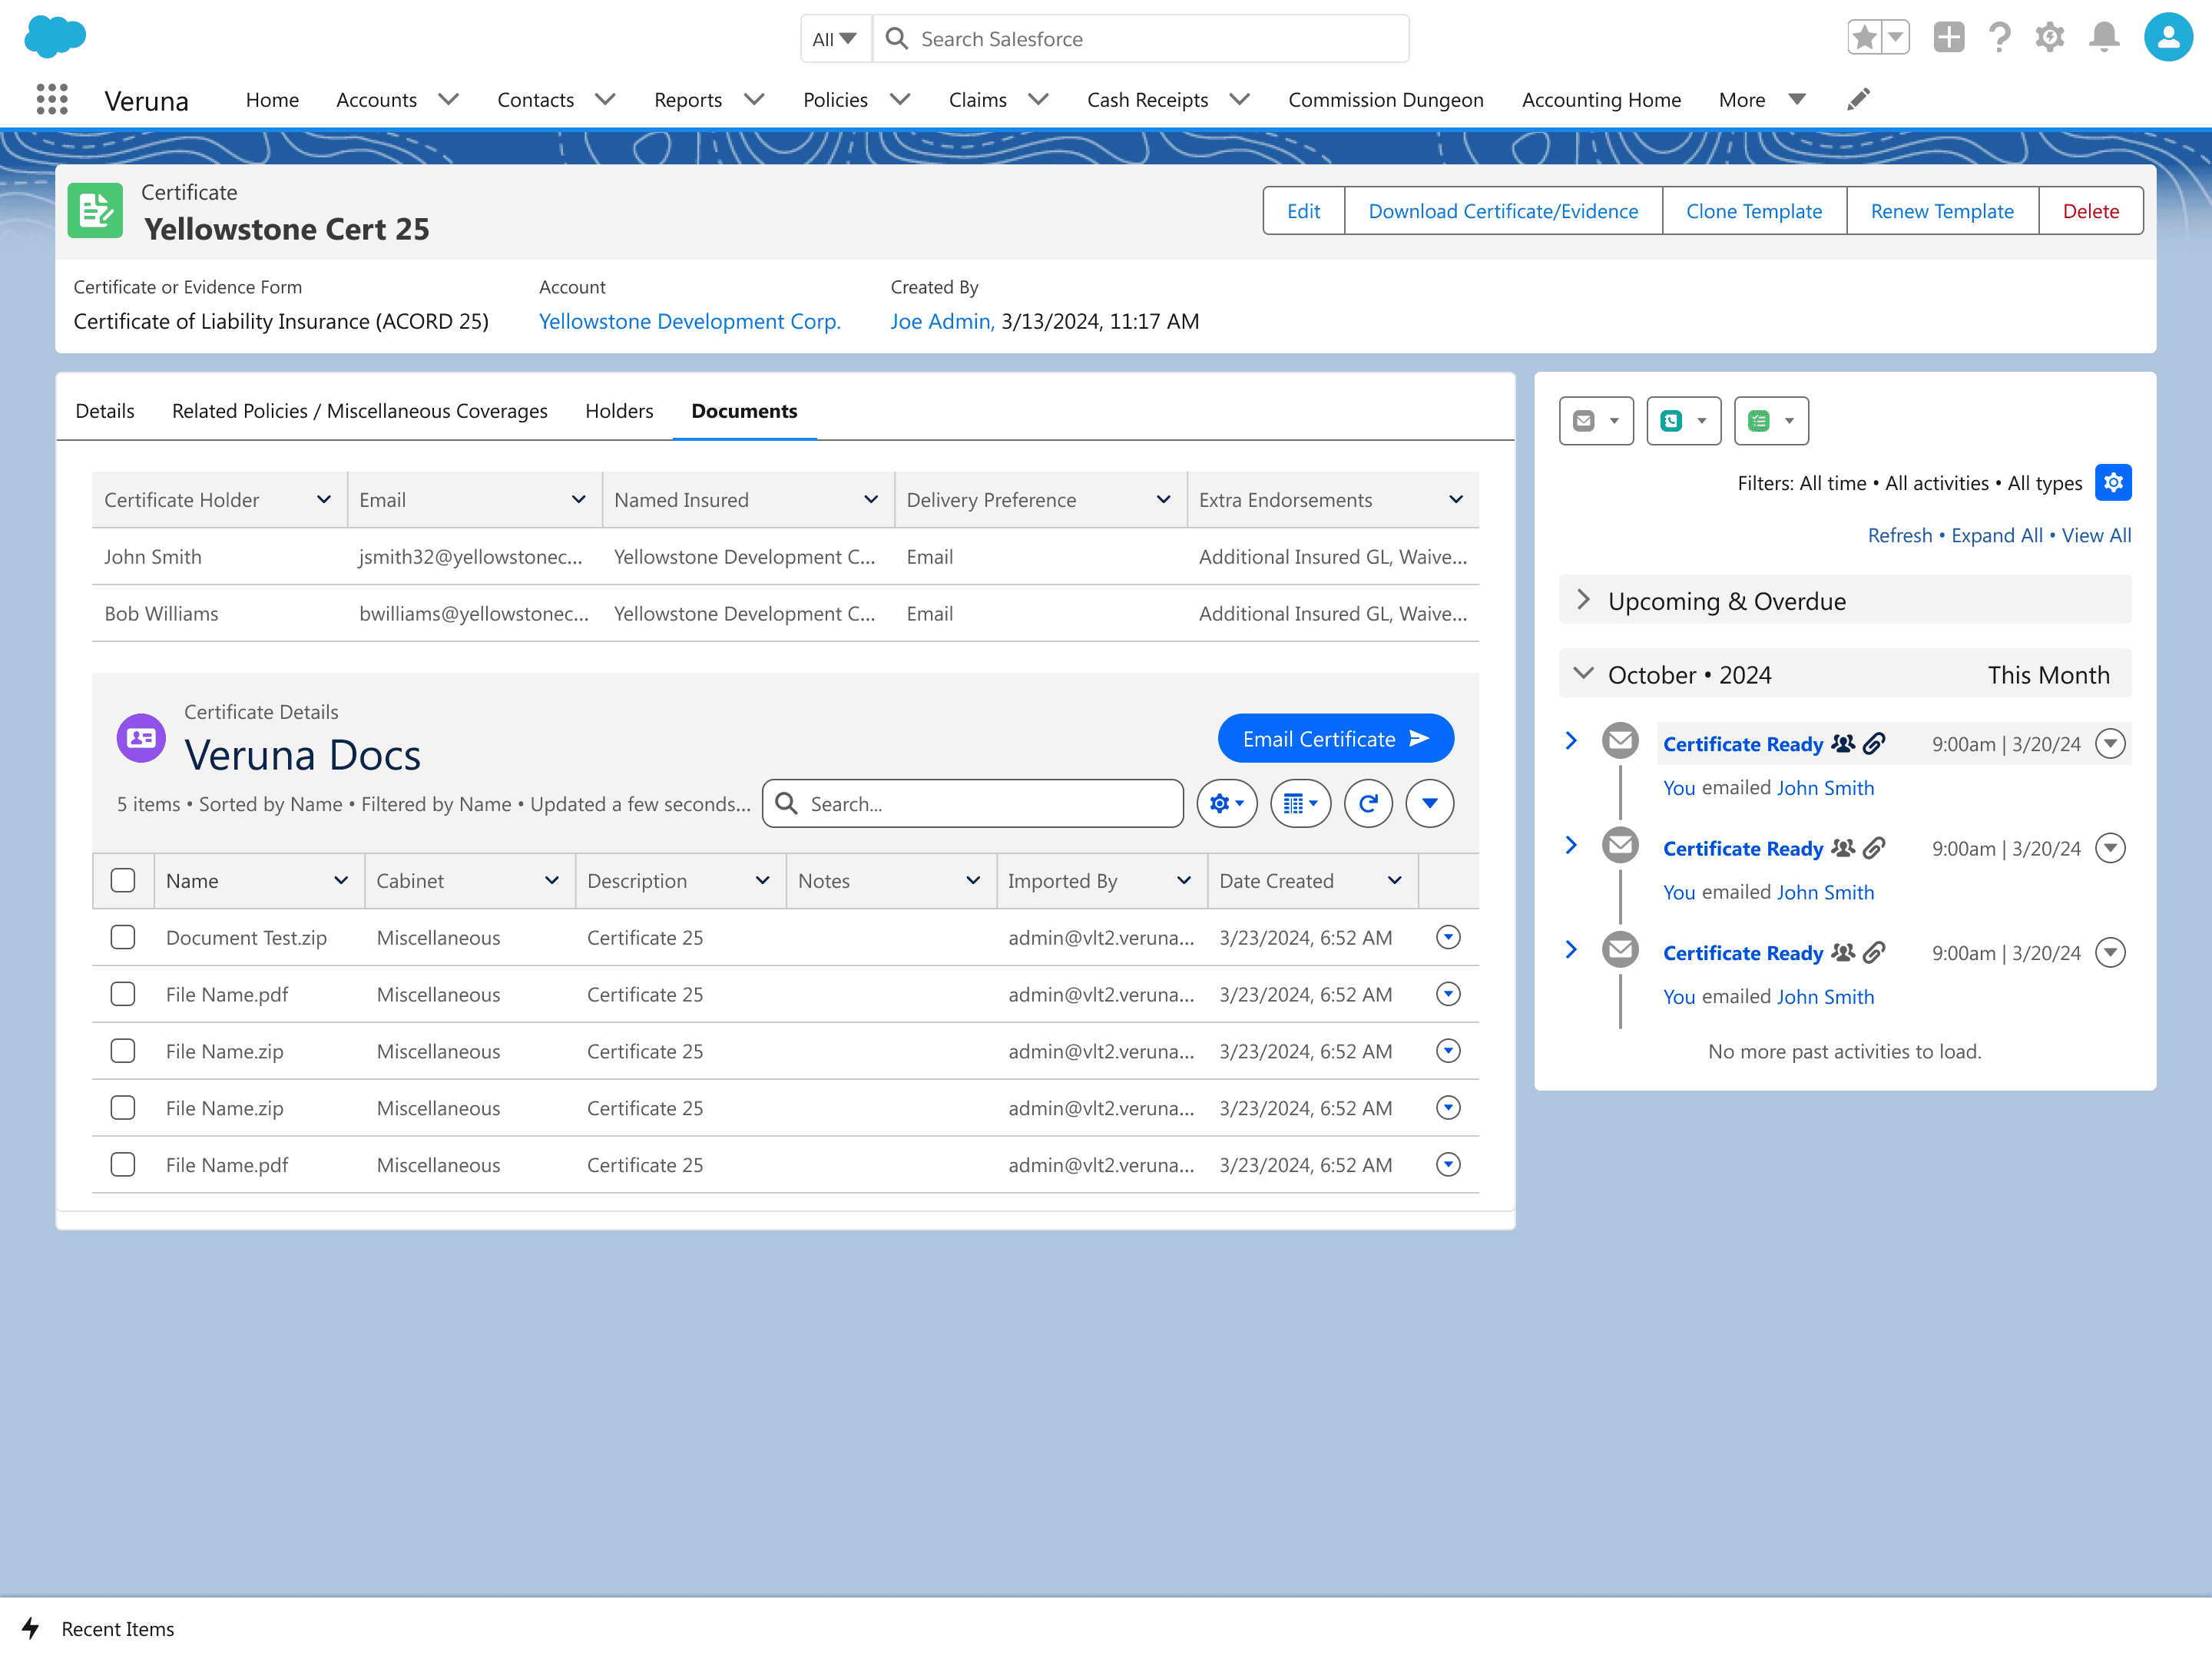This screenshot has height=1659, width=2212.
Task: Open Yellowstone Development Corp. account link
Action: pos(690,321)
